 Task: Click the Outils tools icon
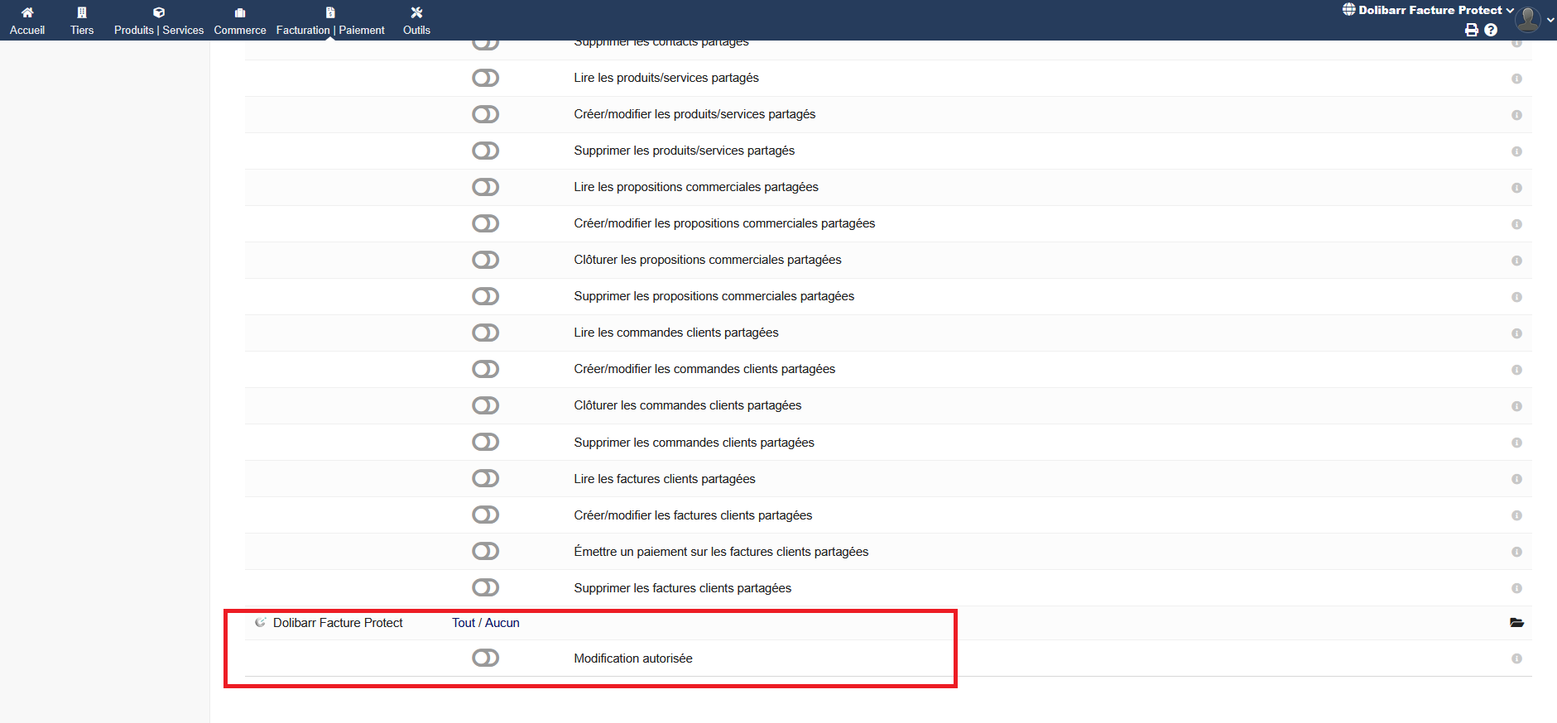(x=416, y=13)
